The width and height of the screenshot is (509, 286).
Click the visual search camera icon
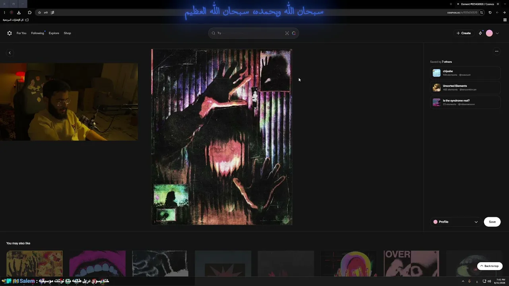click(x=287, y=33)
